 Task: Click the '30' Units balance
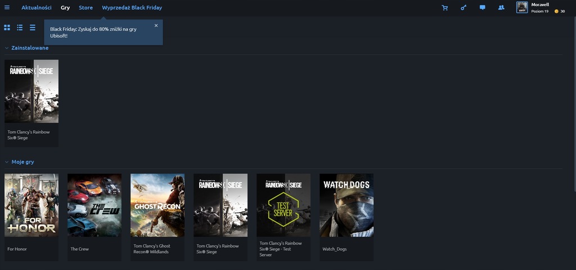coord(562,11)
